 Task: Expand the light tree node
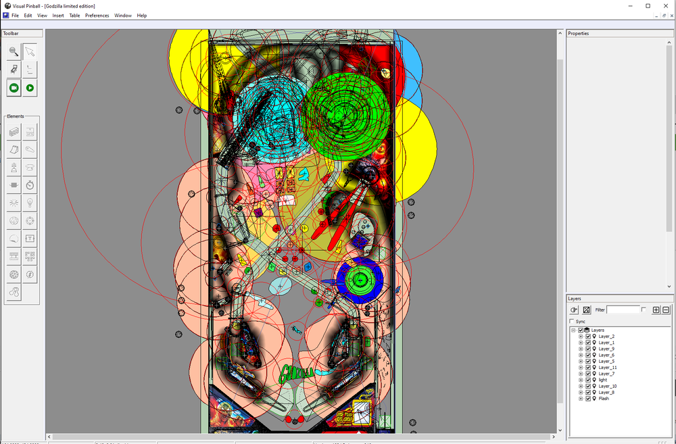(581, 380)
